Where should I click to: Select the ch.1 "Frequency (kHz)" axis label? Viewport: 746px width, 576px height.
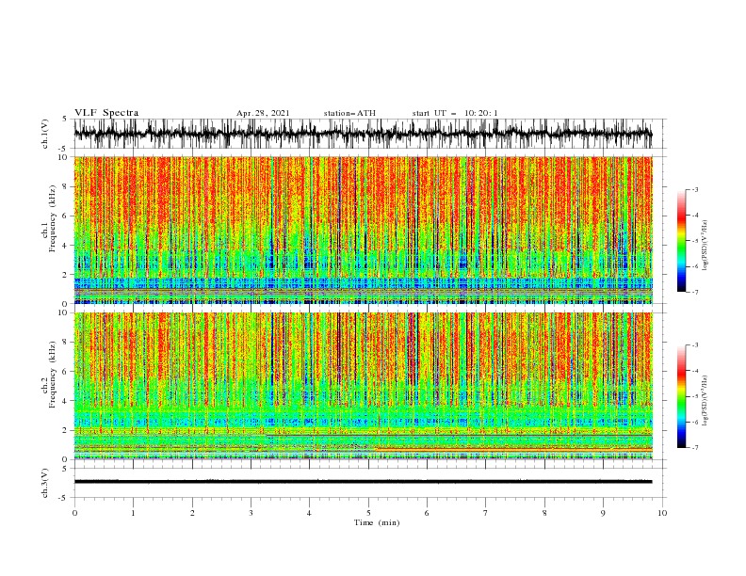tap(53, 219)
